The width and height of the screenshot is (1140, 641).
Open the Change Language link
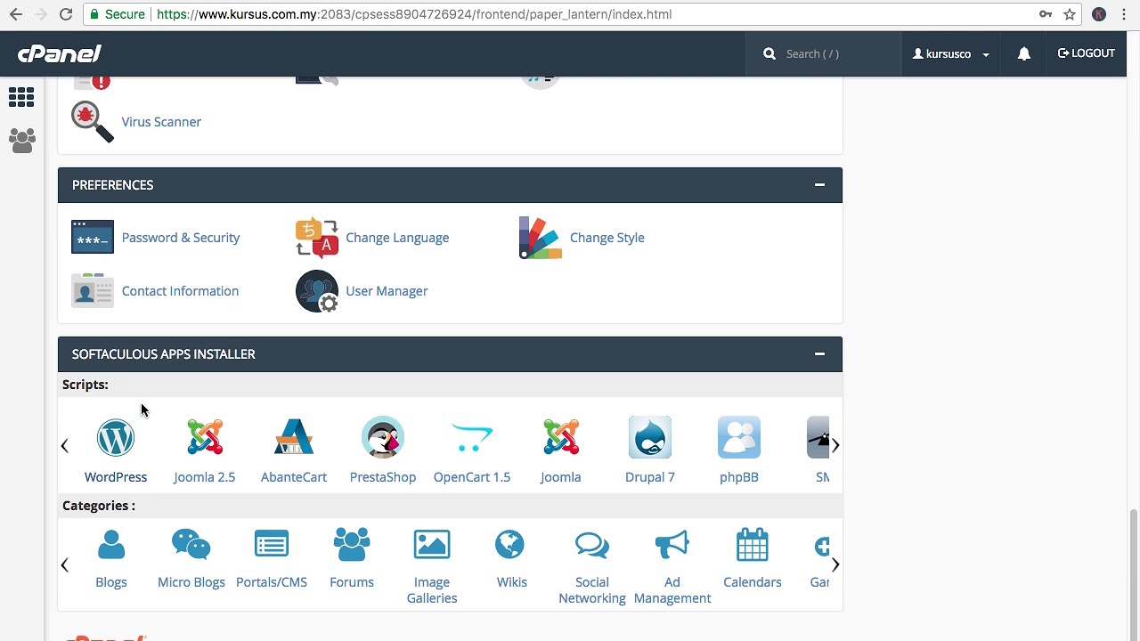click(x=397, y=238)
